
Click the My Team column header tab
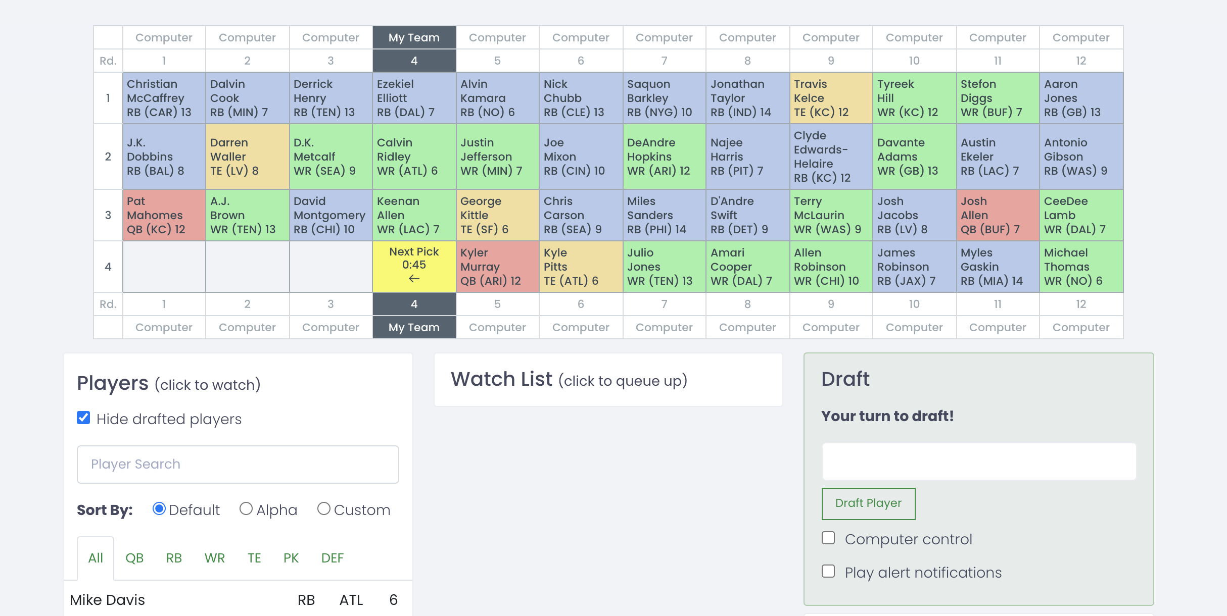point(413,37)
